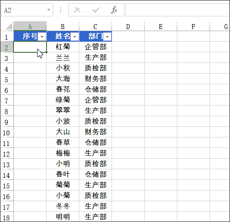
Task: Select 财务部 in row 10
Action: point(96,132)
